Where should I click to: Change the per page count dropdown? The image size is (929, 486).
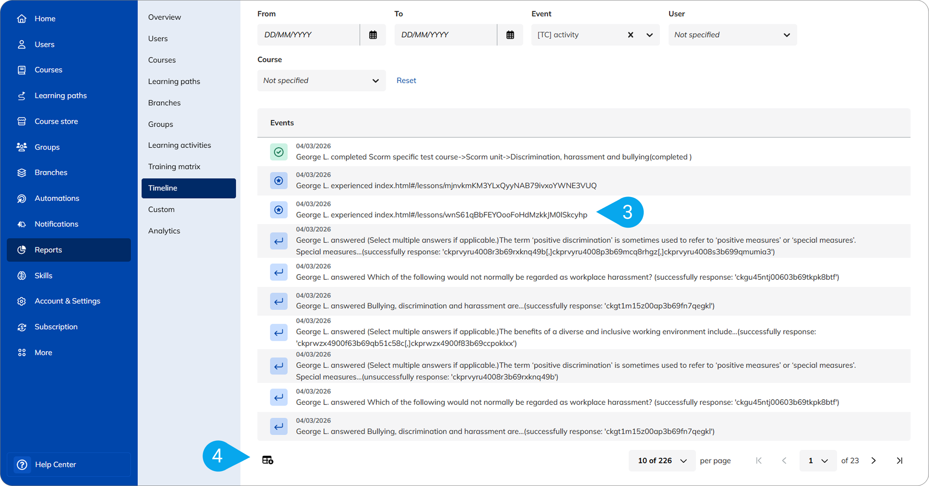pos(662,461)
